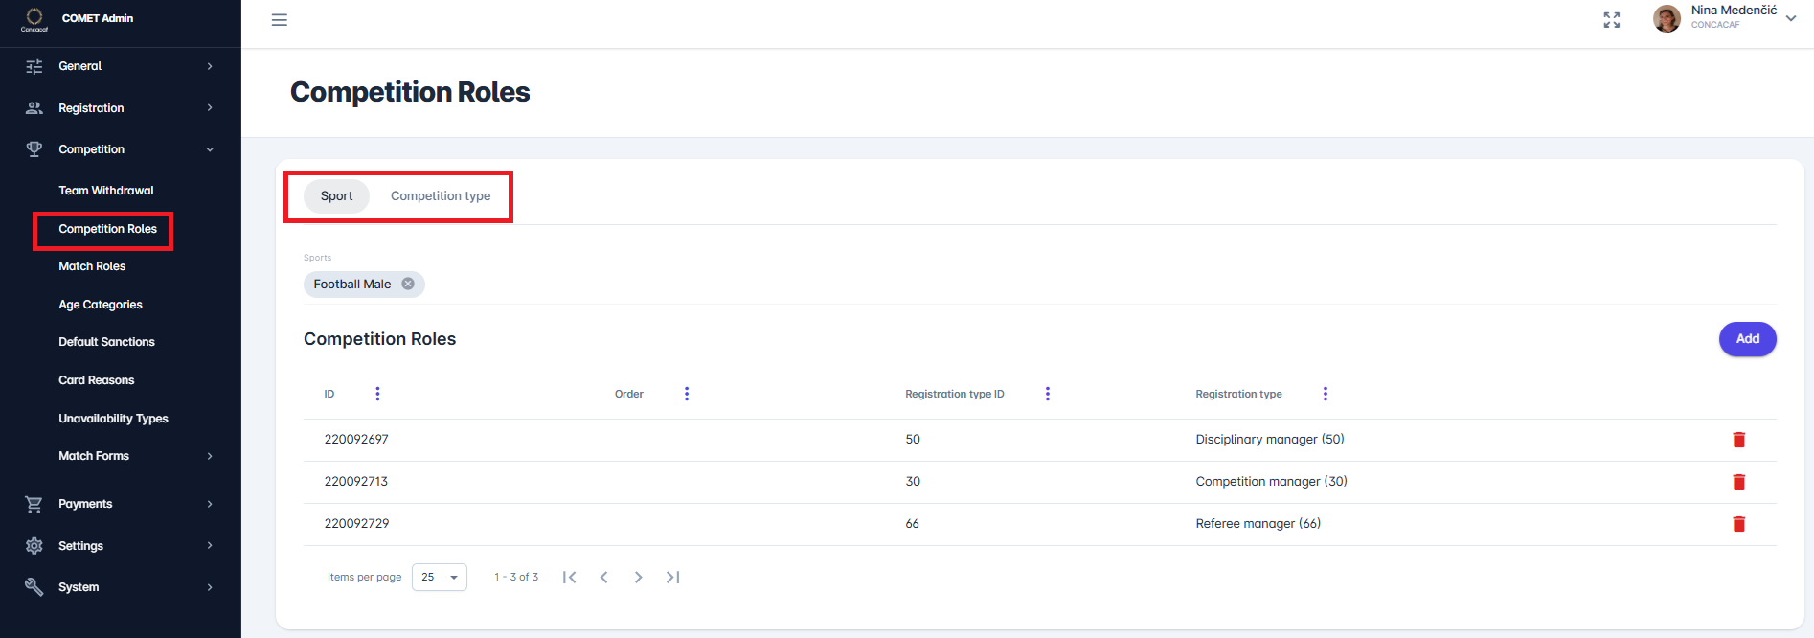The width and height of the screenshot is (1814, 638).
Task: Remove the Football Male chip
Action: pos(408,284)
